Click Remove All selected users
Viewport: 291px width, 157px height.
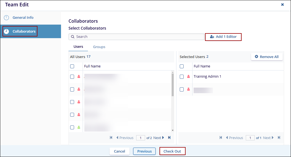(x=267, y=57)
